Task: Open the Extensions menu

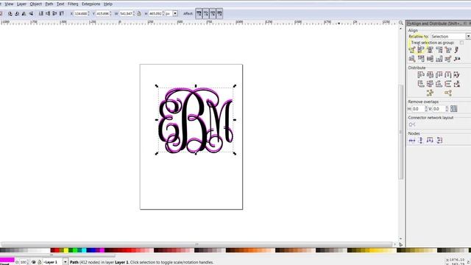Action: (91, 4)
